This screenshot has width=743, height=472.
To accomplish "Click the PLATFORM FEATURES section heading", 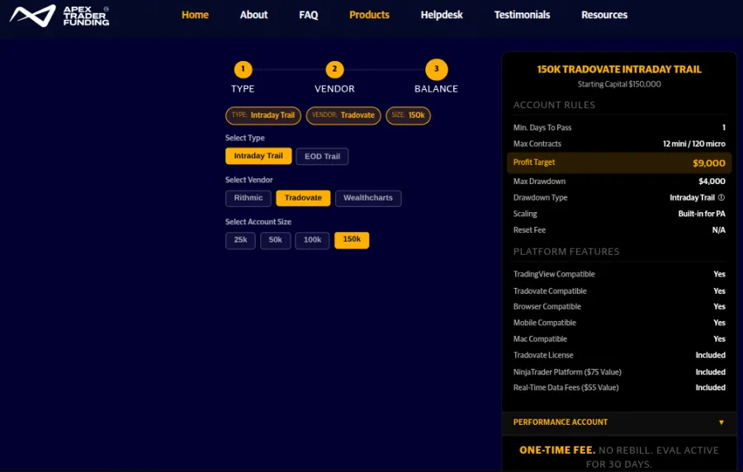I will tap(566, 252).
